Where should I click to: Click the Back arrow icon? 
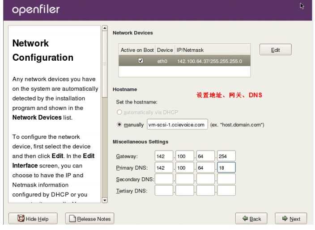(x=245, y=218)
